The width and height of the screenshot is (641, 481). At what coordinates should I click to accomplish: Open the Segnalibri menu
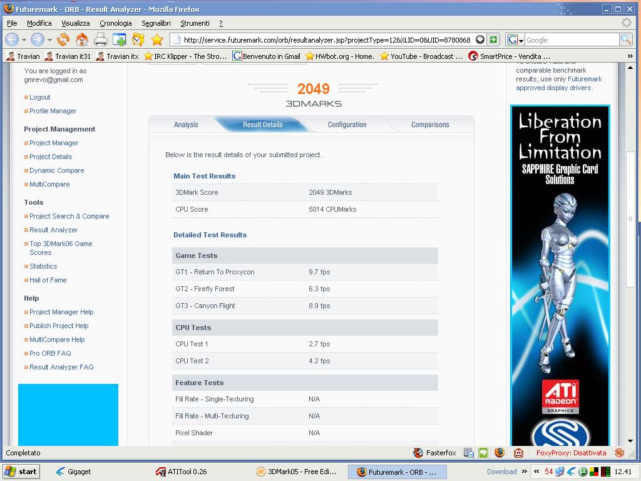tap(156, 23)
